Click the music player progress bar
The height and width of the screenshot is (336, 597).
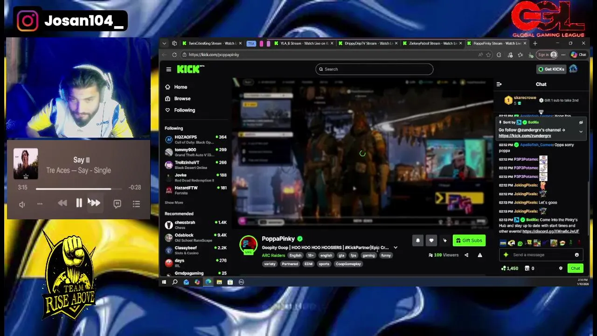[x=78, y=189]
